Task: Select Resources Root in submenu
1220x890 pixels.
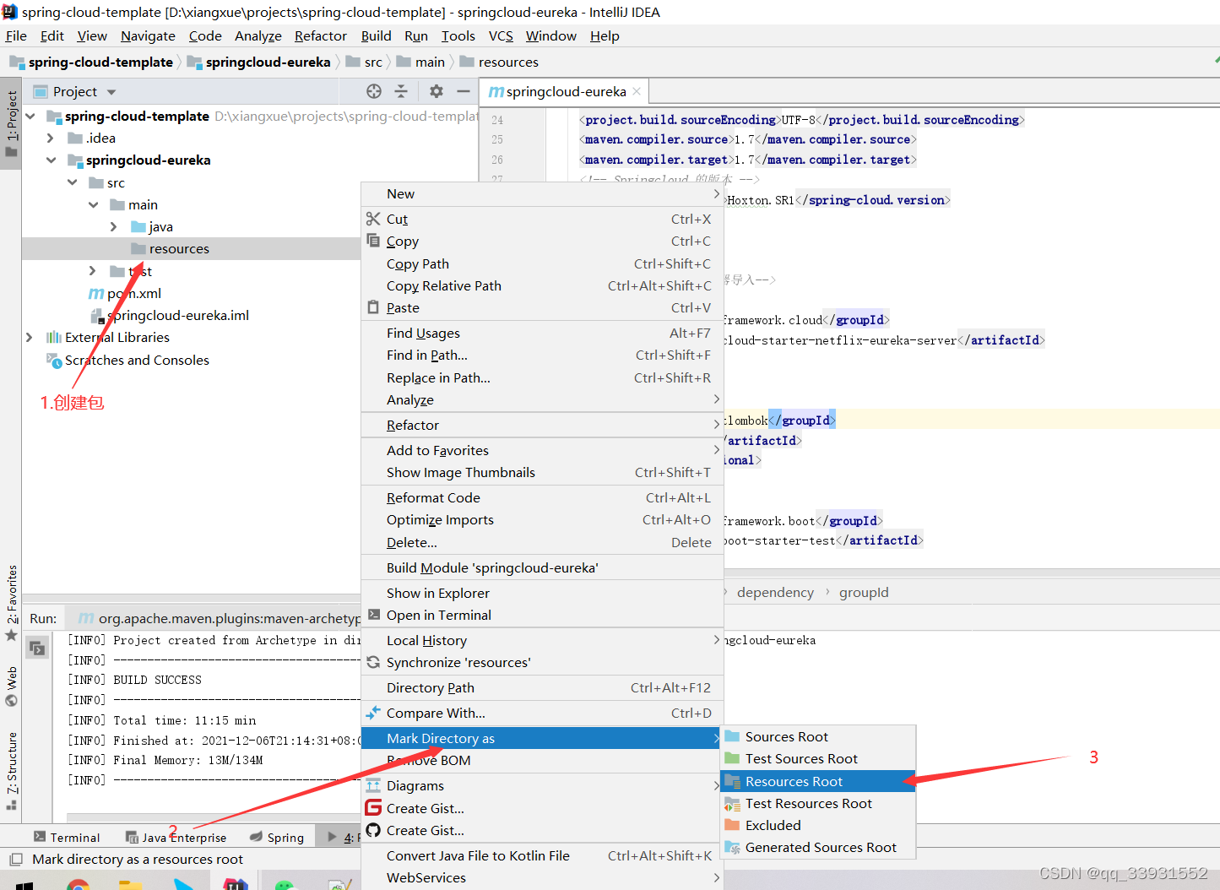Action: click(818, 781)
